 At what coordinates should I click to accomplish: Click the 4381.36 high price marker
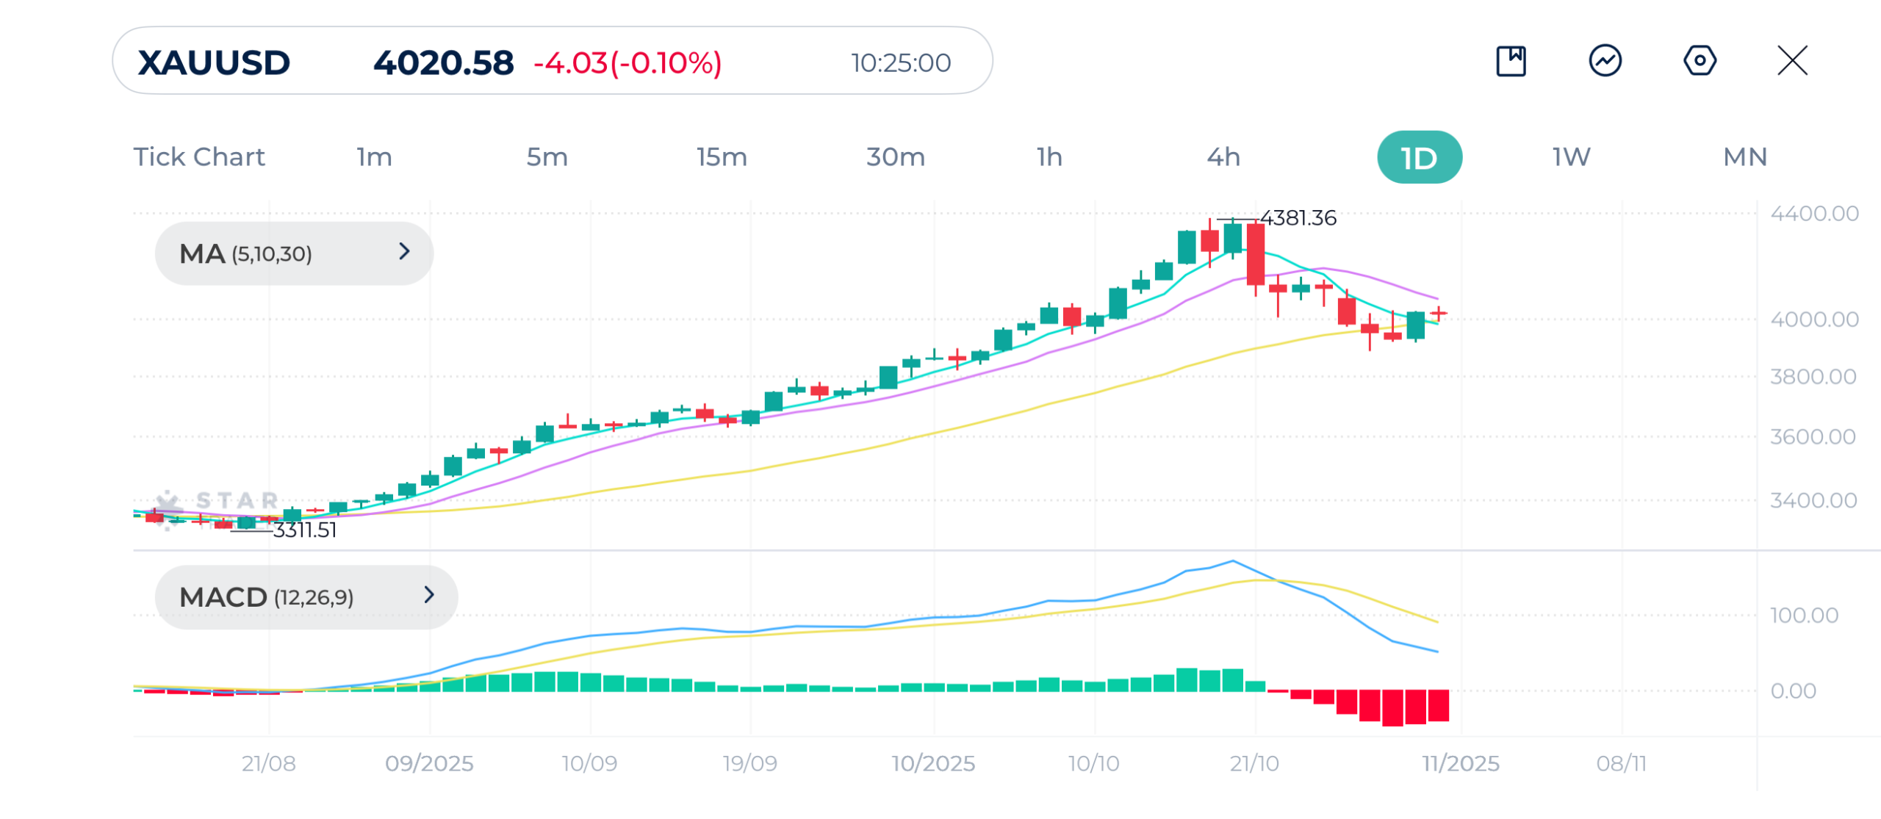1298,218
